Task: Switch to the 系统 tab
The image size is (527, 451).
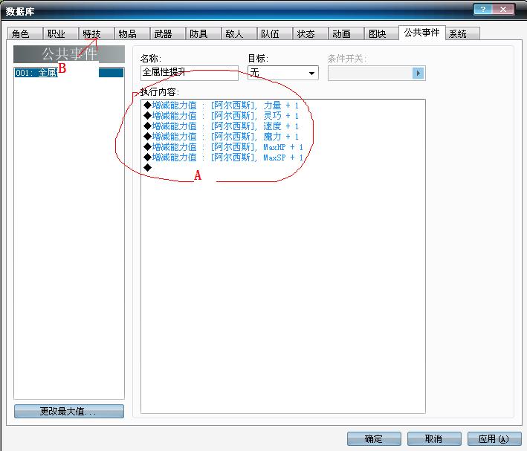Action: tap(463, 33)
